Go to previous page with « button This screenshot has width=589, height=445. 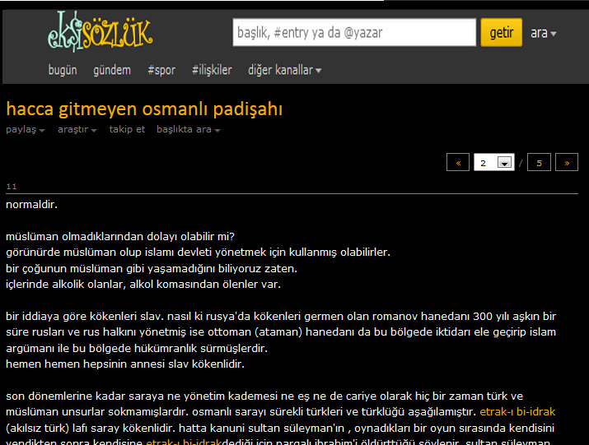tap(457, 163)
